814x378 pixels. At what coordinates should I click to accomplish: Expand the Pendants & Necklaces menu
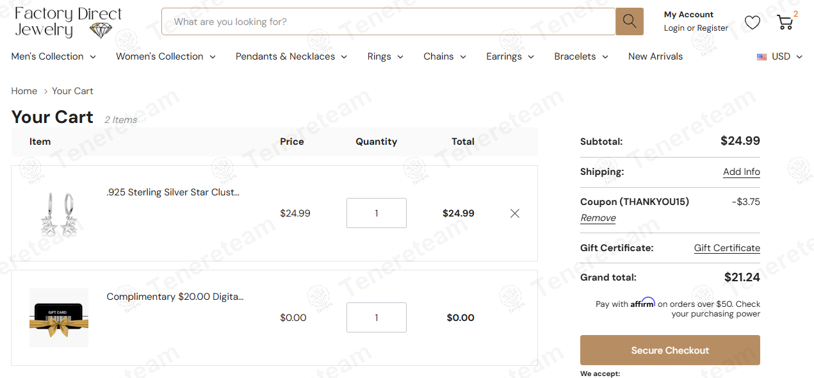tap(291, 56)
